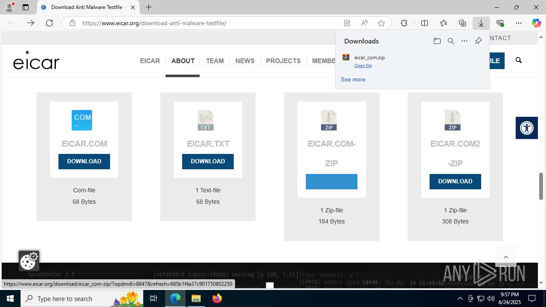Viewport: 546px width, 307px height.
Task: Go to the eicar logo home link
Action: pyautogui.click(x=36, y=60)
